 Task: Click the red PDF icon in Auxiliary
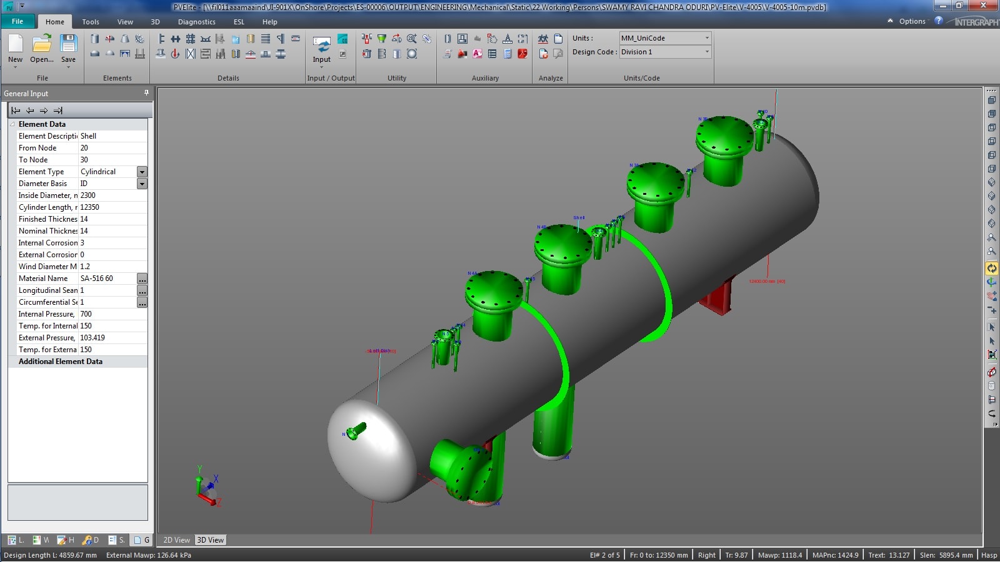pos(522,54)
